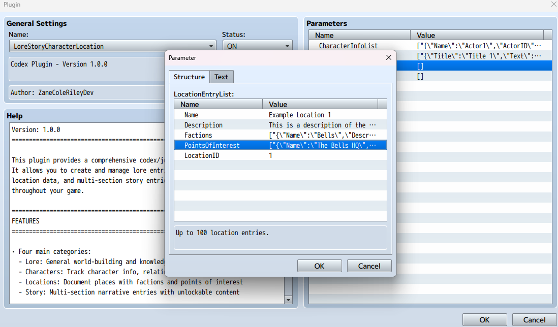Click Cancel in the Parameter dialog
558x327 pixels.
[x=369, y=266]
